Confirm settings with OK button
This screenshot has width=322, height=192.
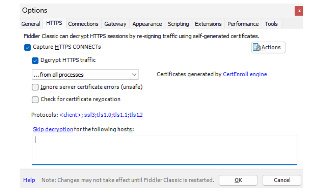238,180
